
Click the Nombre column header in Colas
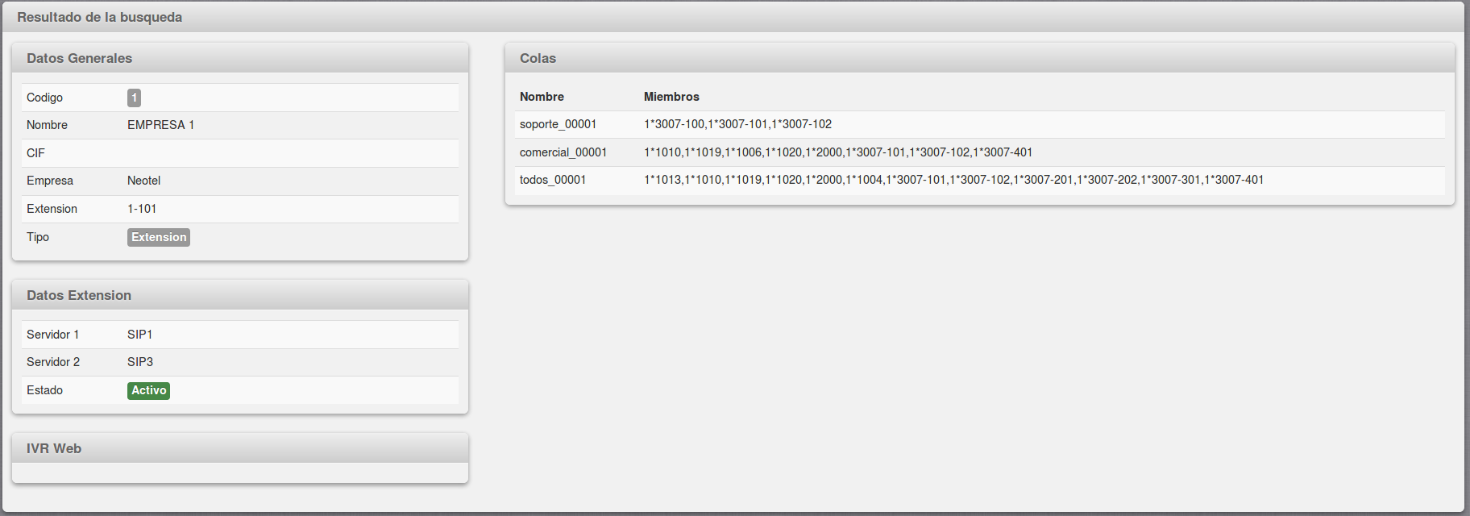tap(542, 97)
